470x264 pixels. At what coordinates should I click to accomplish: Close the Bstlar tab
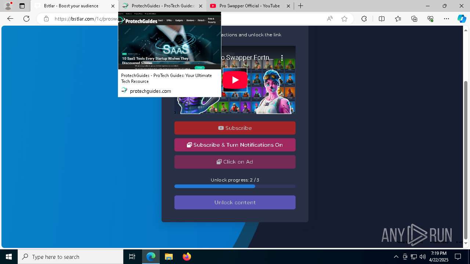(x=113, y=6)
